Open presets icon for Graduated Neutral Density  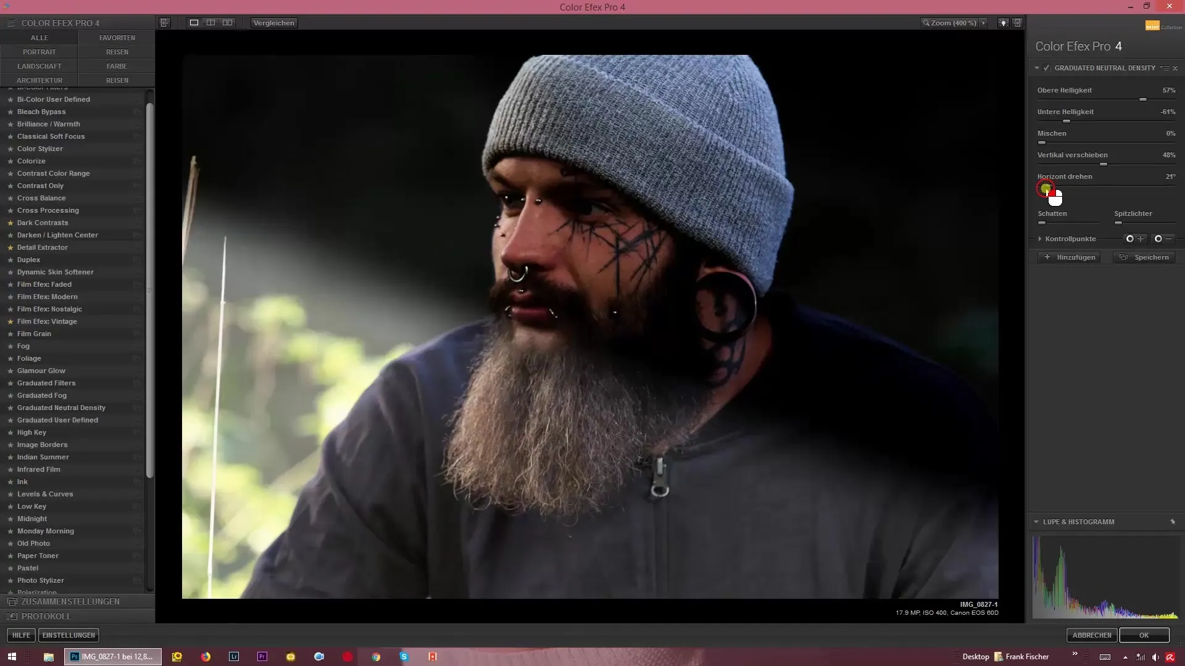click(137, 408)
